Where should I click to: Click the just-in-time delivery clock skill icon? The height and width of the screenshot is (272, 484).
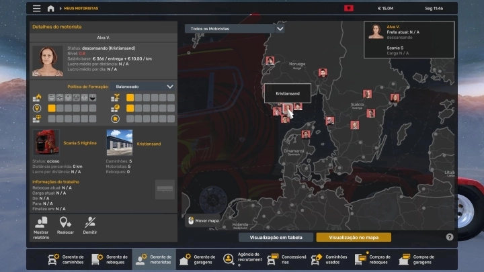click(x=115, y=108)
